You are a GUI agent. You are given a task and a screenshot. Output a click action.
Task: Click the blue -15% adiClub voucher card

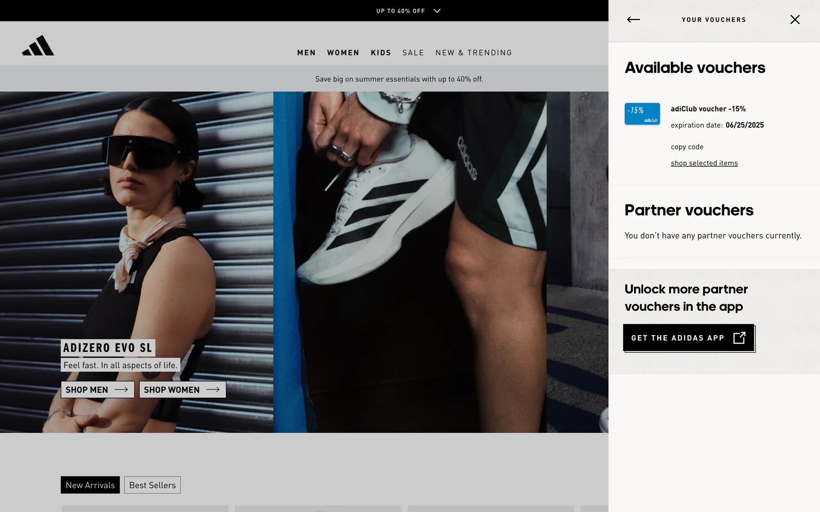point(642,114)
